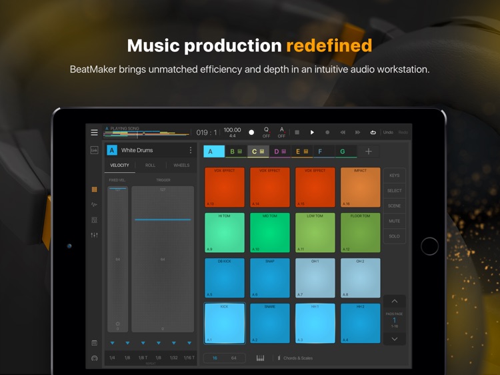Open the pads view grid icon
Viewport: 500px width, 375px height.
point(94,190)
